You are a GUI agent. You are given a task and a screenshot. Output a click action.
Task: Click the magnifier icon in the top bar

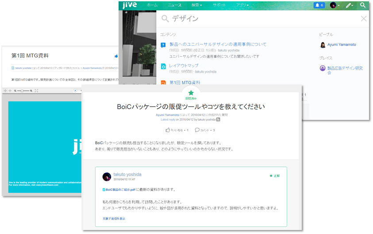point(363,5)
